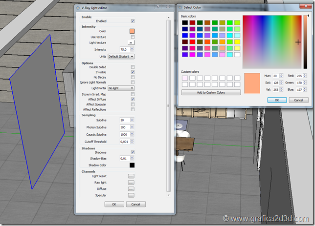Select the black basic color swatch
Image resolution: width=315 pixels, height=226 pixels.
pos(185,22)
